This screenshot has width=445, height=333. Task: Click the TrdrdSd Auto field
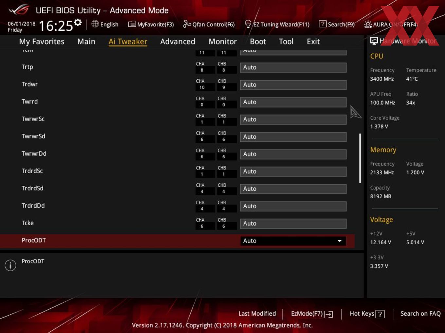coord(293,189)
